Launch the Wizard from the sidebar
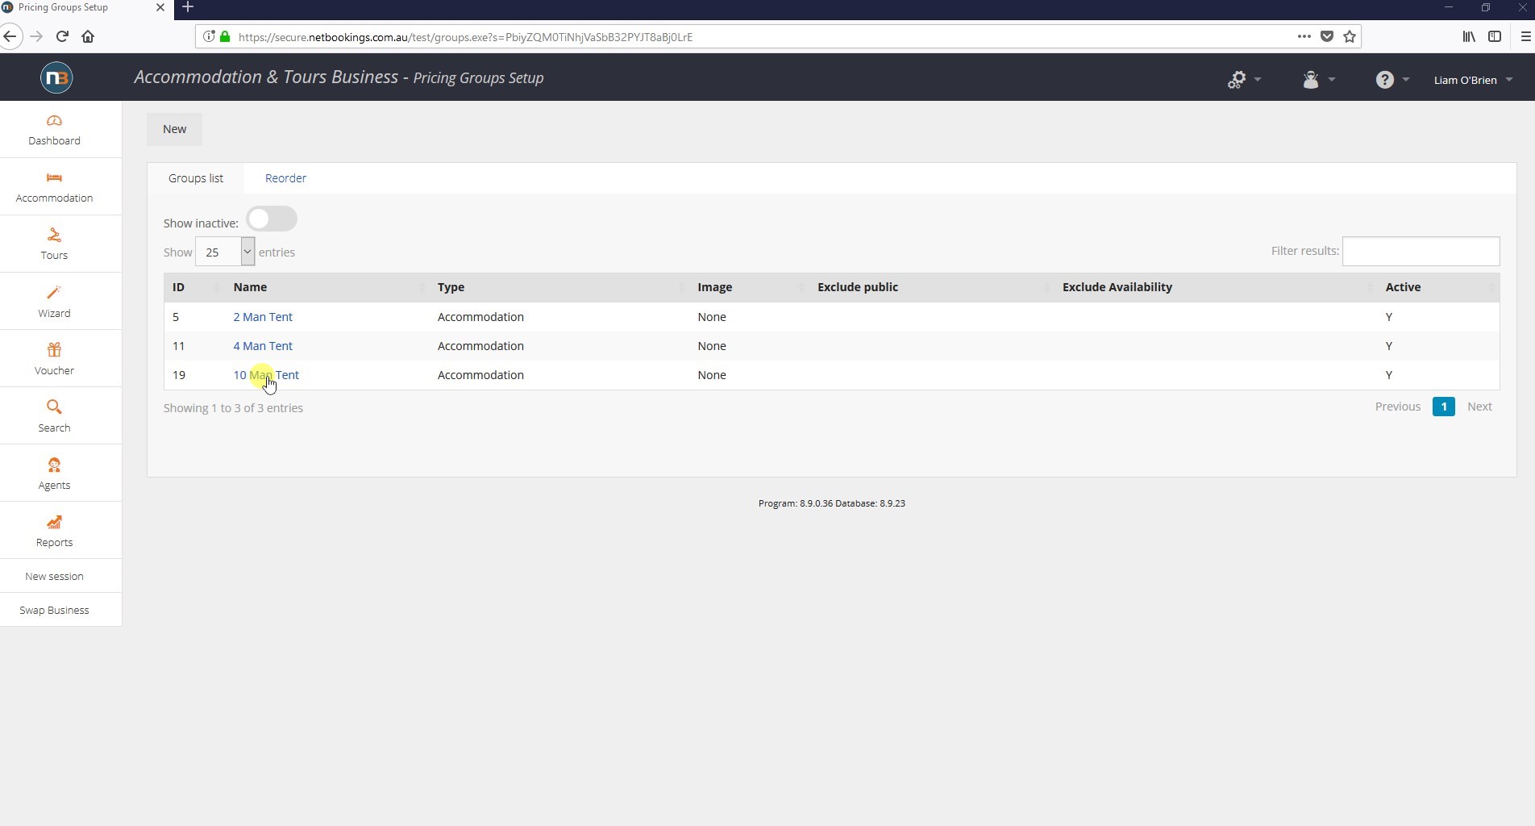The width and height of the screenshot is (1535, 826). [54, 302]
